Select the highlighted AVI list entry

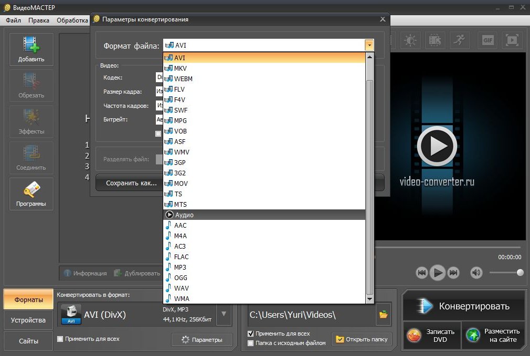(264, 58)
